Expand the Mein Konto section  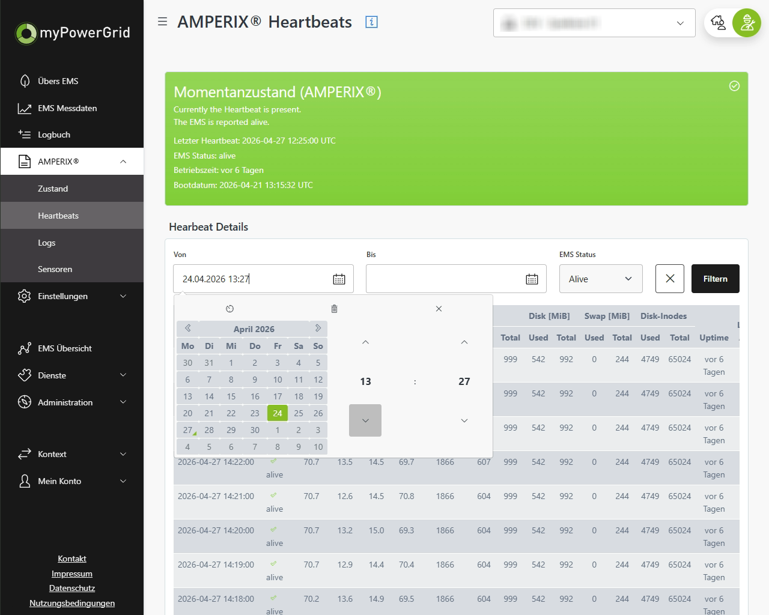(72, 481)
